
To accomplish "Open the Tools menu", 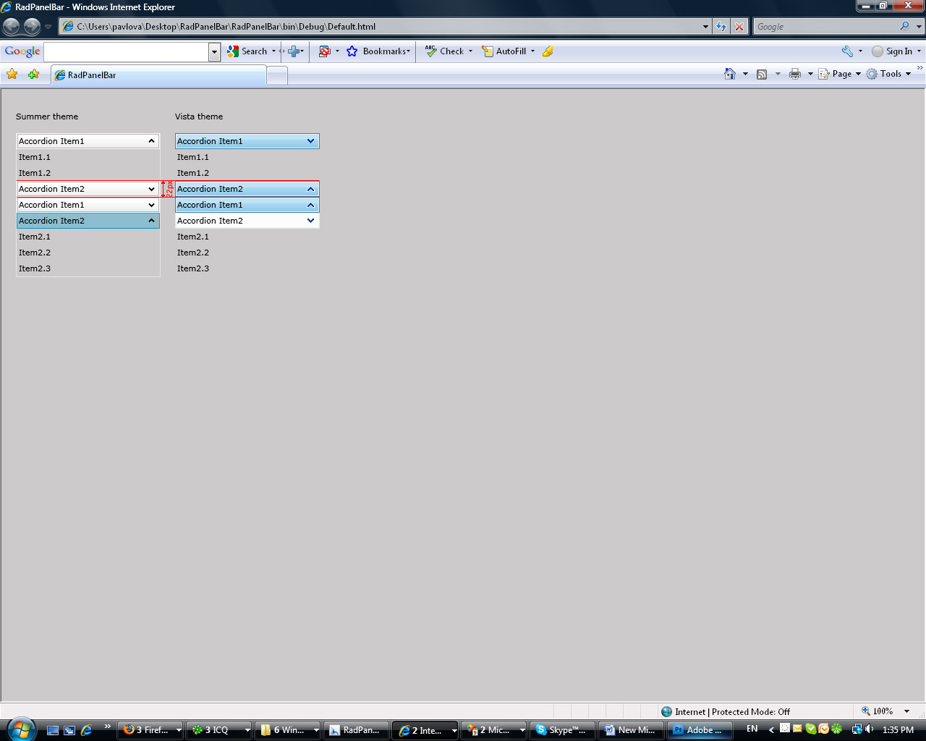I will pos(889,74).
